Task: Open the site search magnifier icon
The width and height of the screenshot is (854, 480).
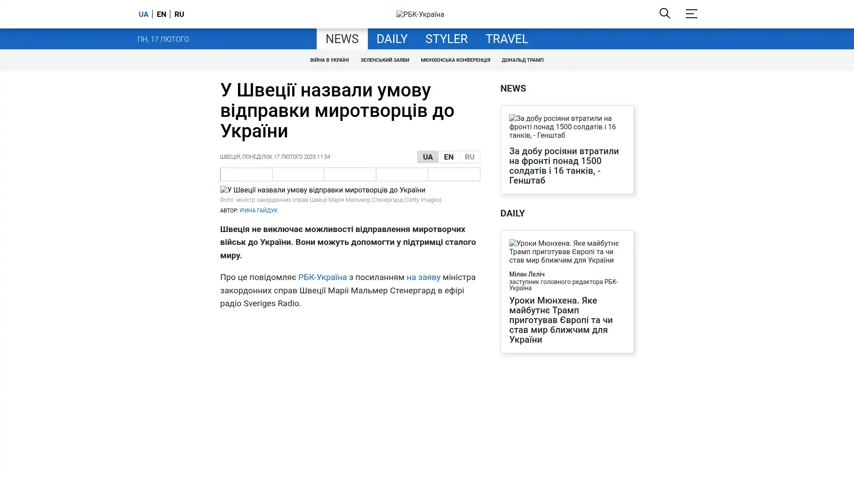Action: tap(665, 13)
